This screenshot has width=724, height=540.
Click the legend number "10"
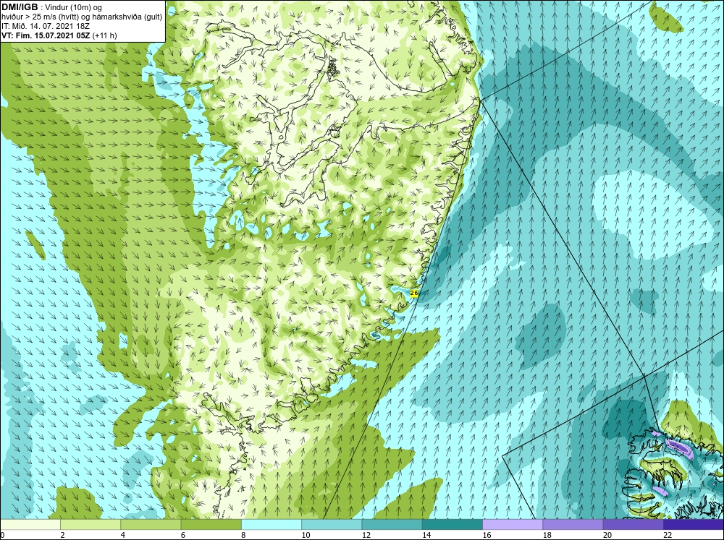pos(306,535)
